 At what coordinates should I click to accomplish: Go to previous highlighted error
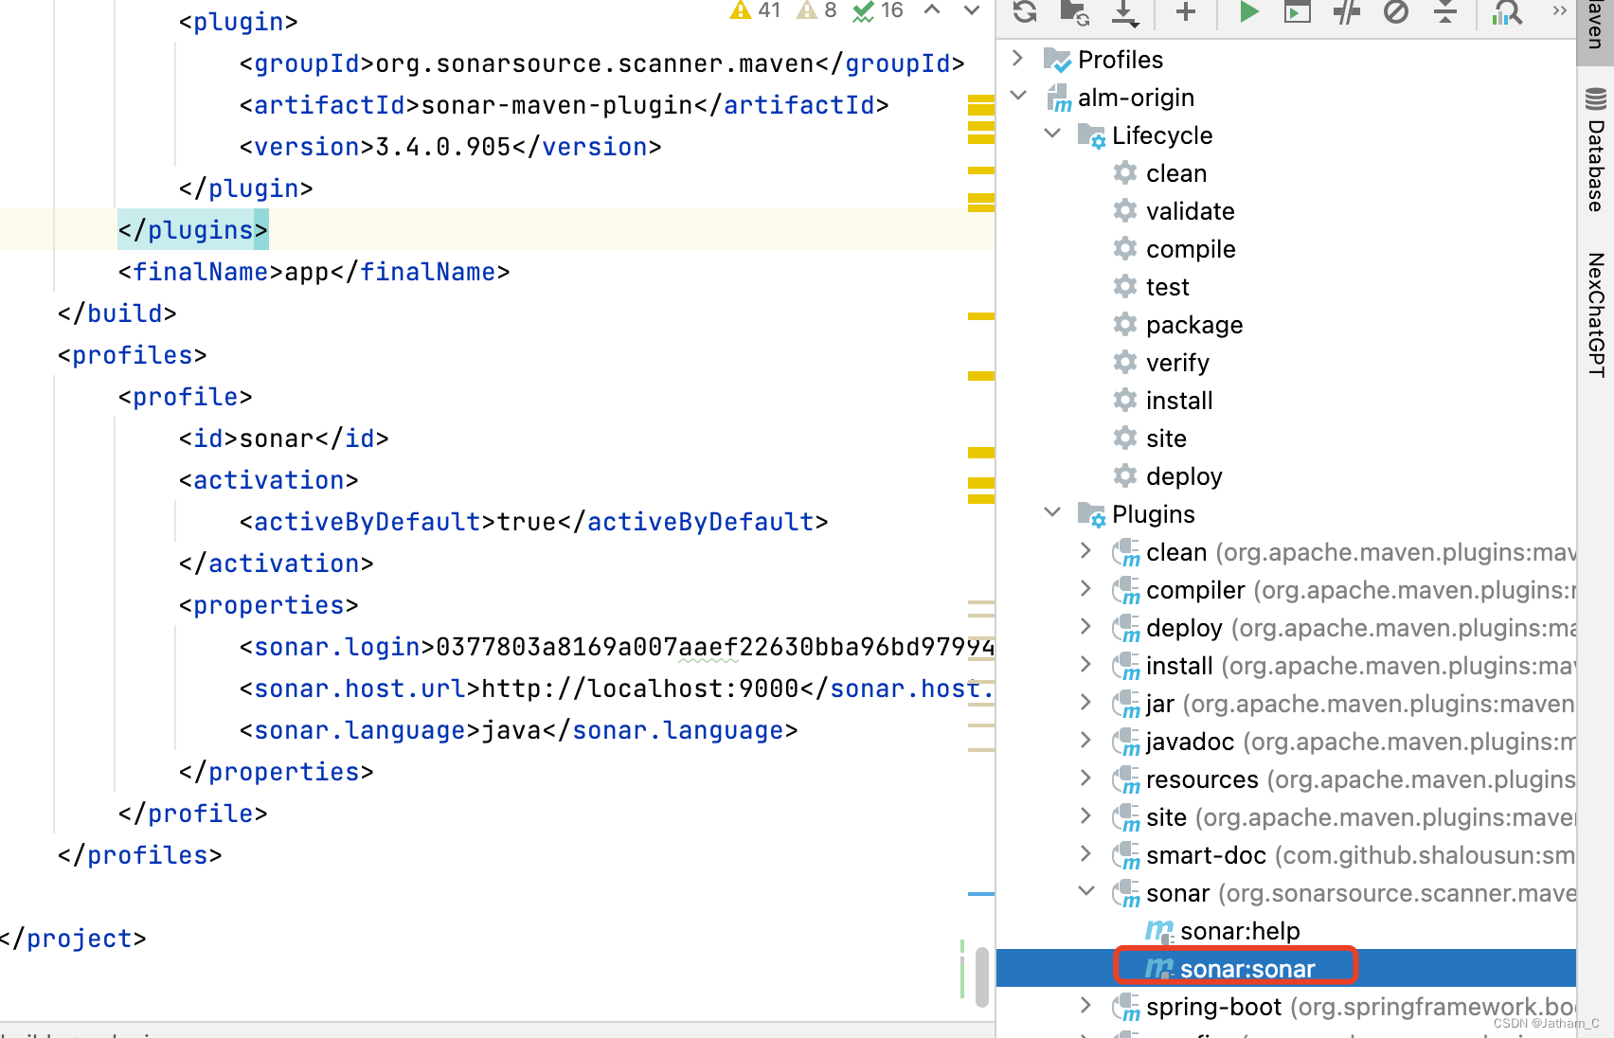(932, 10)
